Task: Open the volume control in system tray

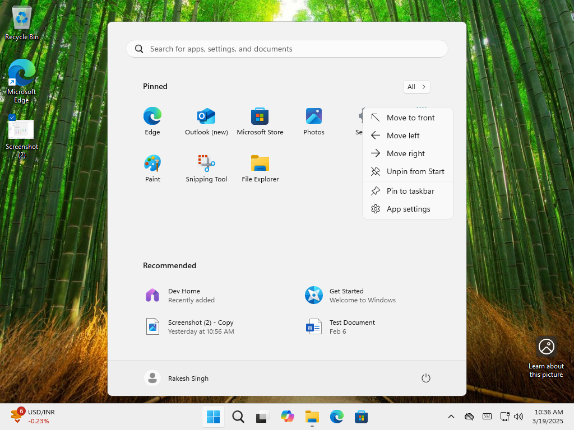Action: pyautogui.click(x=519, y=417)
